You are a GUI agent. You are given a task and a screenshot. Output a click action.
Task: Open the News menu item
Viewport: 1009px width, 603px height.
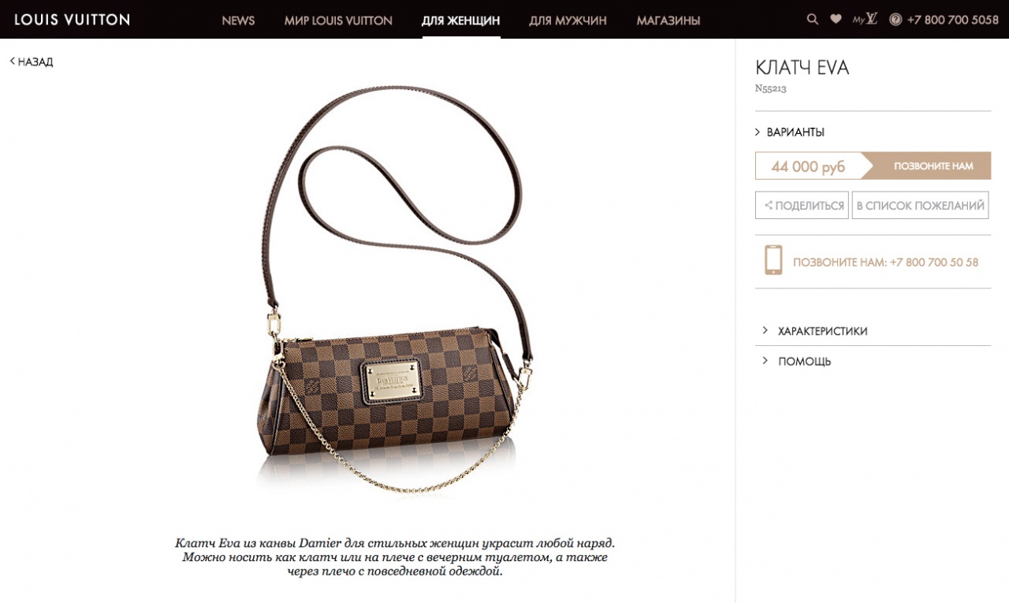(x=238, y=20)
